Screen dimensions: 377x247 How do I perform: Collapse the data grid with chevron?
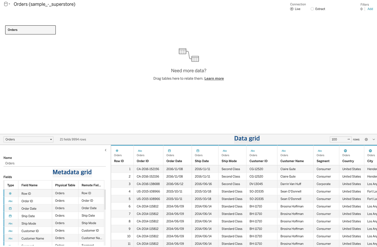pos(374,139)
